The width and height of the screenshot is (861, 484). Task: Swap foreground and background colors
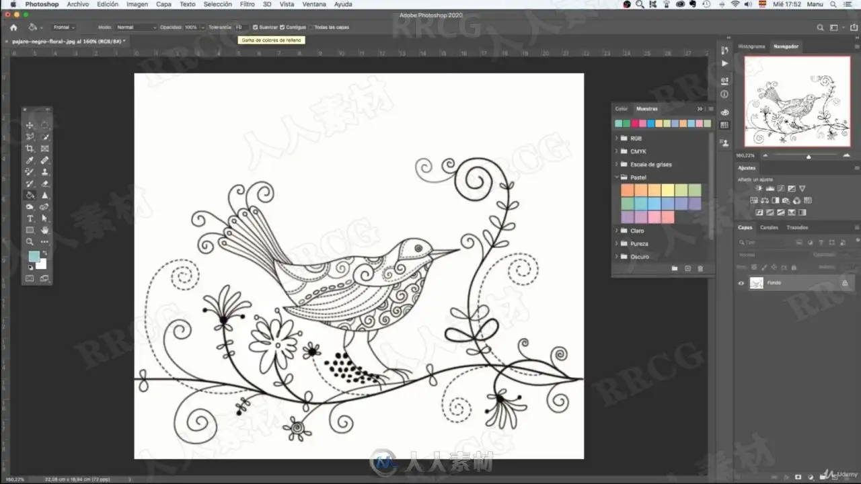point(44,253)
